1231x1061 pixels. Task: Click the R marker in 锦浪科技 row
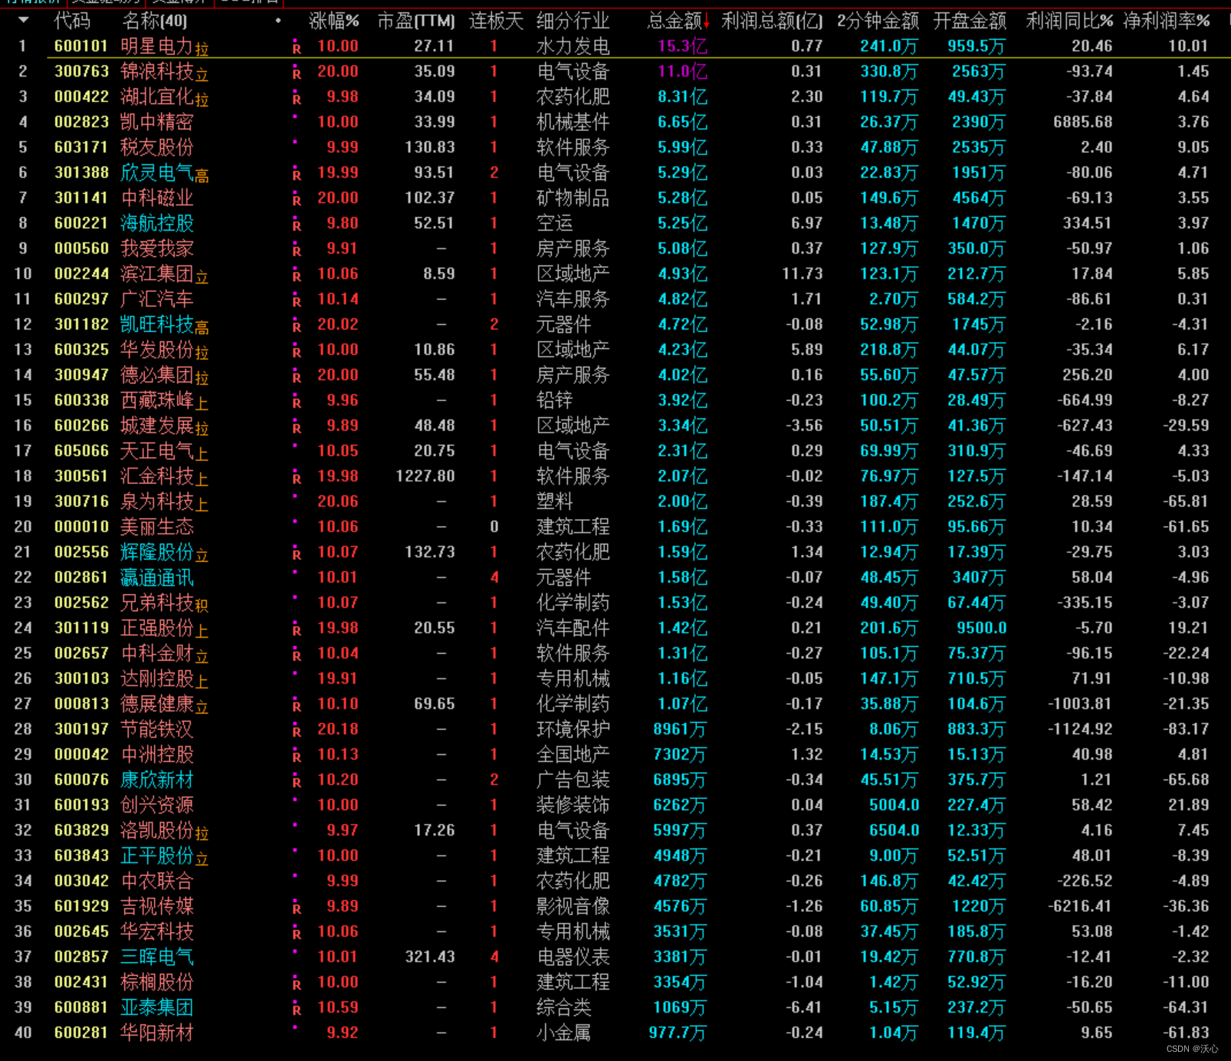pos(297,74)
